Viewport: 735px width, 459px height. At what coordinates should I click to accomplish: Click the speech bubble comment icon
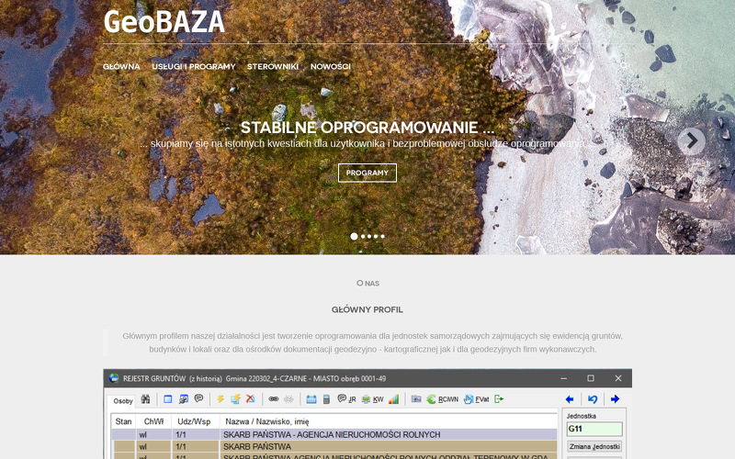click(198, 398)
